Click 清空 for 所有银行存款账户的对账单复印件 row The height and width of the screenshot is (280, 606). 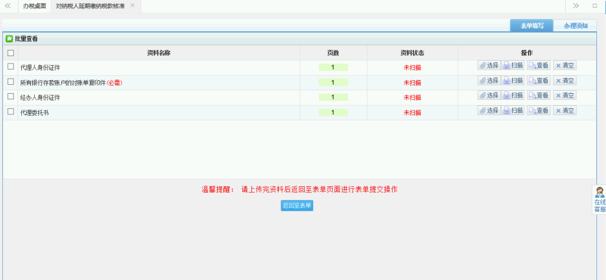(564, 80)
